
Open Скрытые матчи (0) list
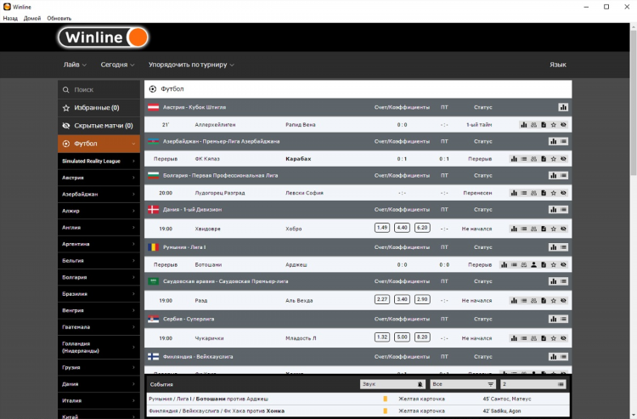click(99, 126)
